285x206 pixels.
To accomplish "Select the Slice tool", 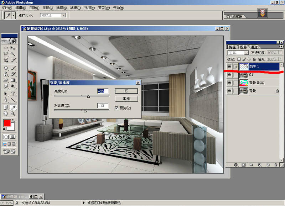I will pos(13,60).
